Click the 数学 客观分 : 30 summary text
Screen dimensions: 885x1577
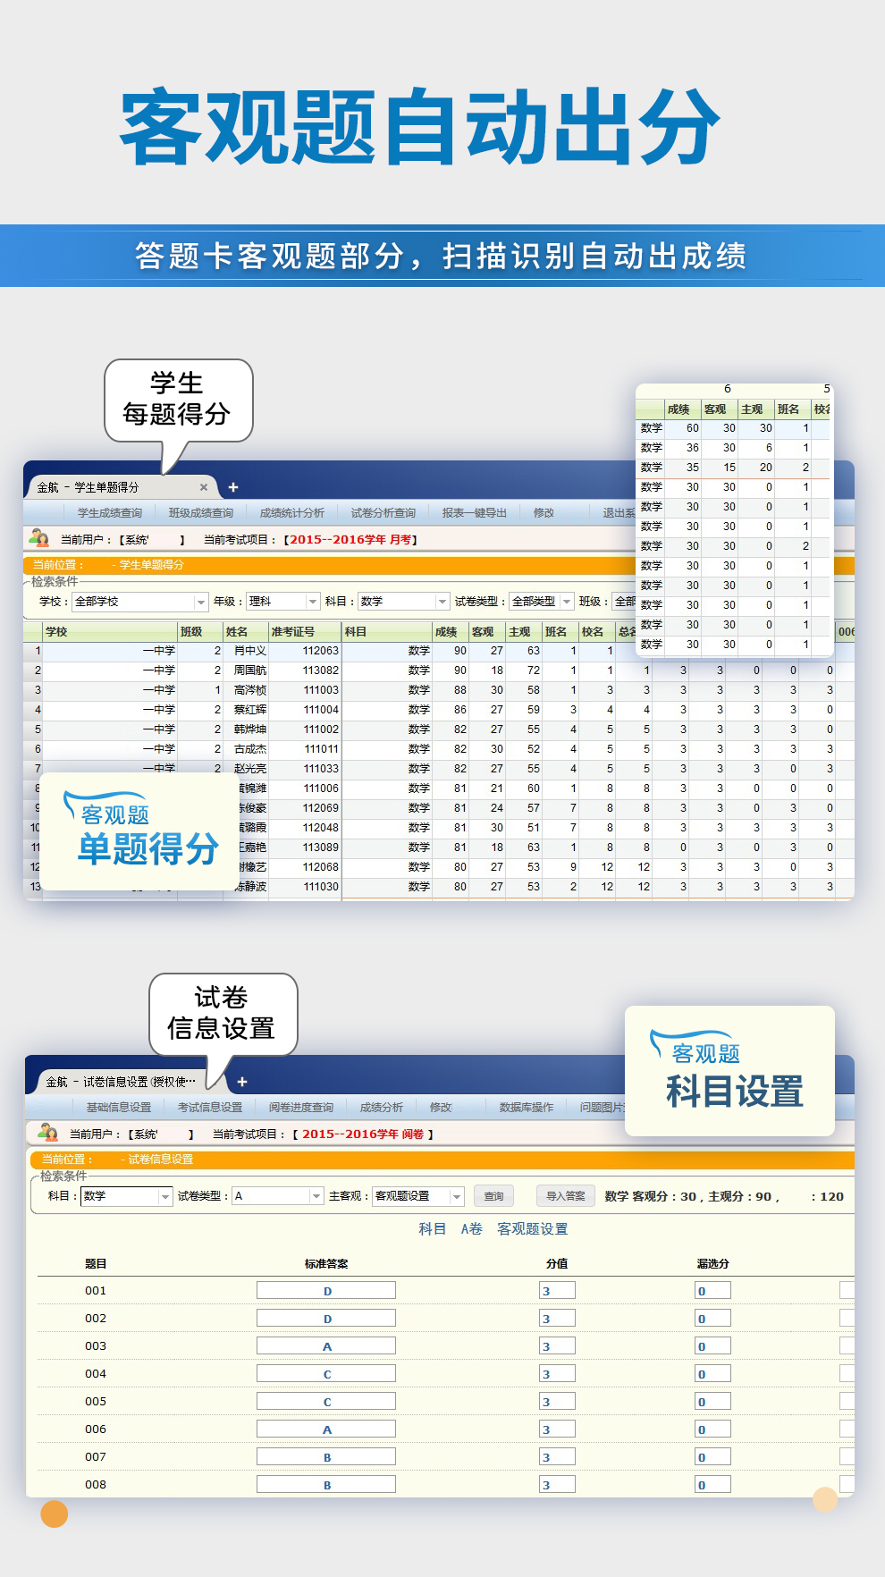point(651,1197)
